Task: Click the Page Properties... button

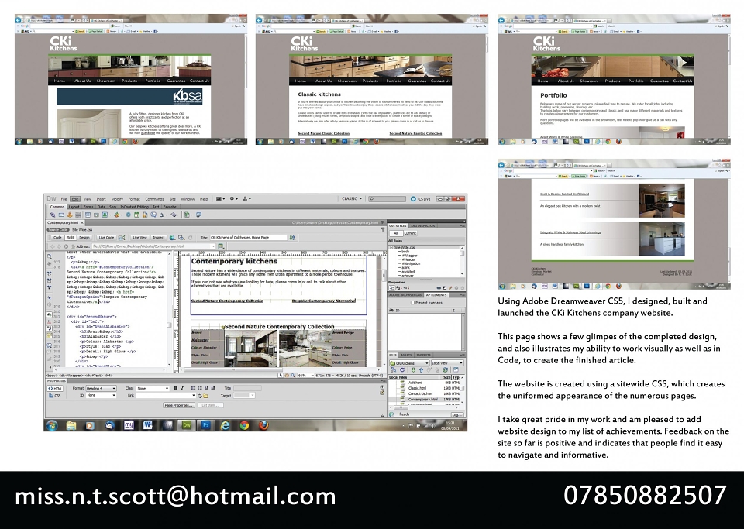Action: (179, 405)
